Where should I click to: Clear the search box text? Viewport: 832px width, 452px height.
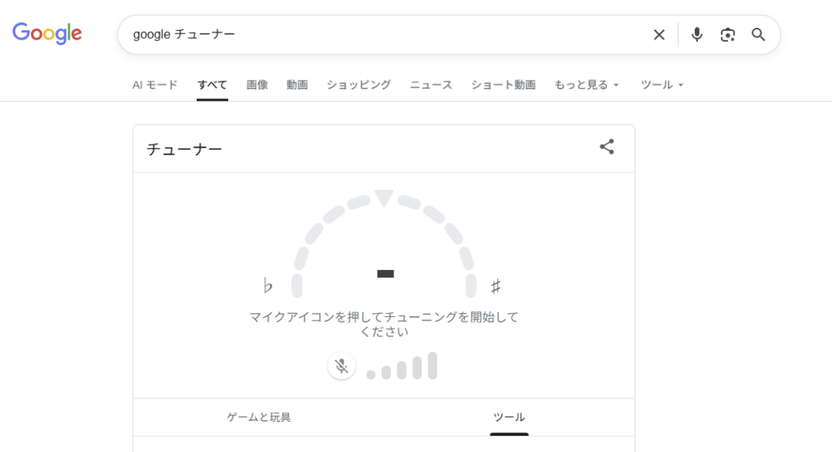click(x=659, y=35)
